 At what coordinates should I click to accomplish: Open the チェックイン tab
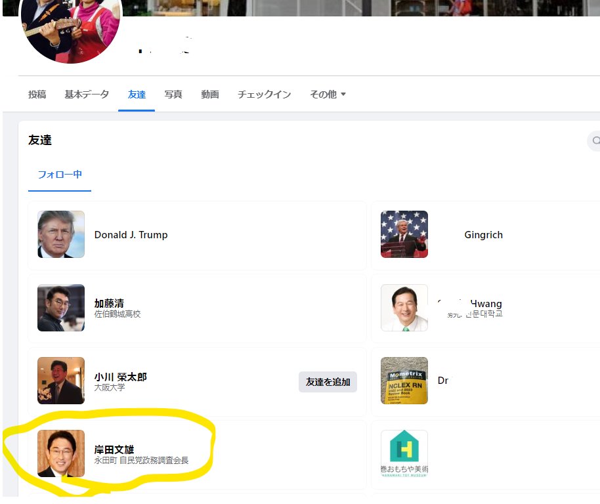click(x=265, y=94)
